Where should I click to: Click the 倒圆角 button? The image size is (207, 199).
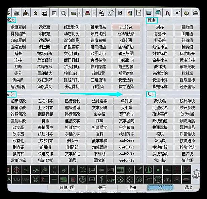45,47
